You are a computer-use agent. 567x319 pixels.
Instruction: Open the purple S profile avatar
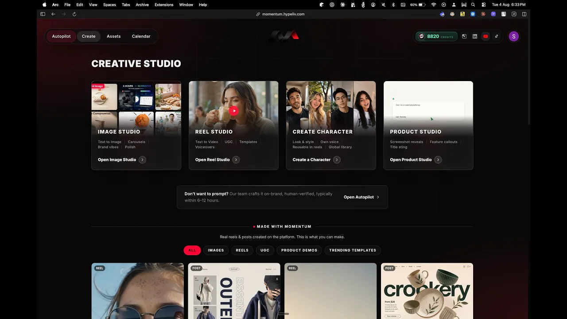click(514, 36)
